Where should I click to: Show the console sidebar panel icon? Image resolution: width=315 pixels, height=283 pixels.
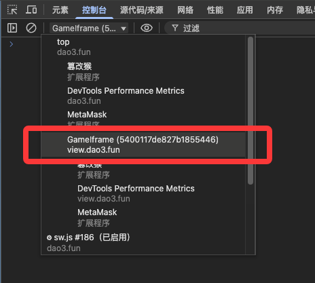pos(12,28)
